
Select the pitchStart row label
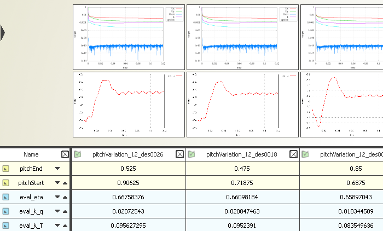point(31,183)
